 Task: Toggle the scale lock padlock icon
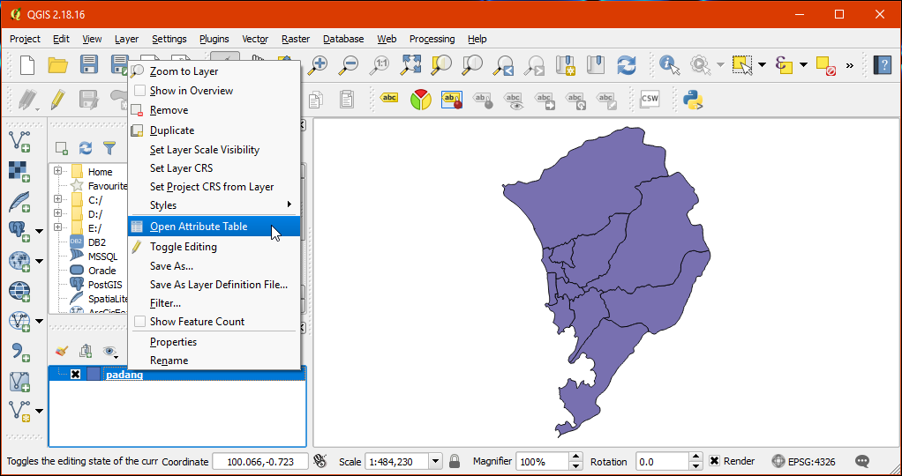455,461
